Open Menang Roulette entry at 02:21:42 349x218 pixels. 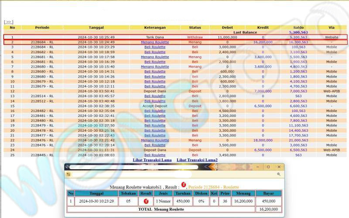pyautogui.click(x=155, y=140)
